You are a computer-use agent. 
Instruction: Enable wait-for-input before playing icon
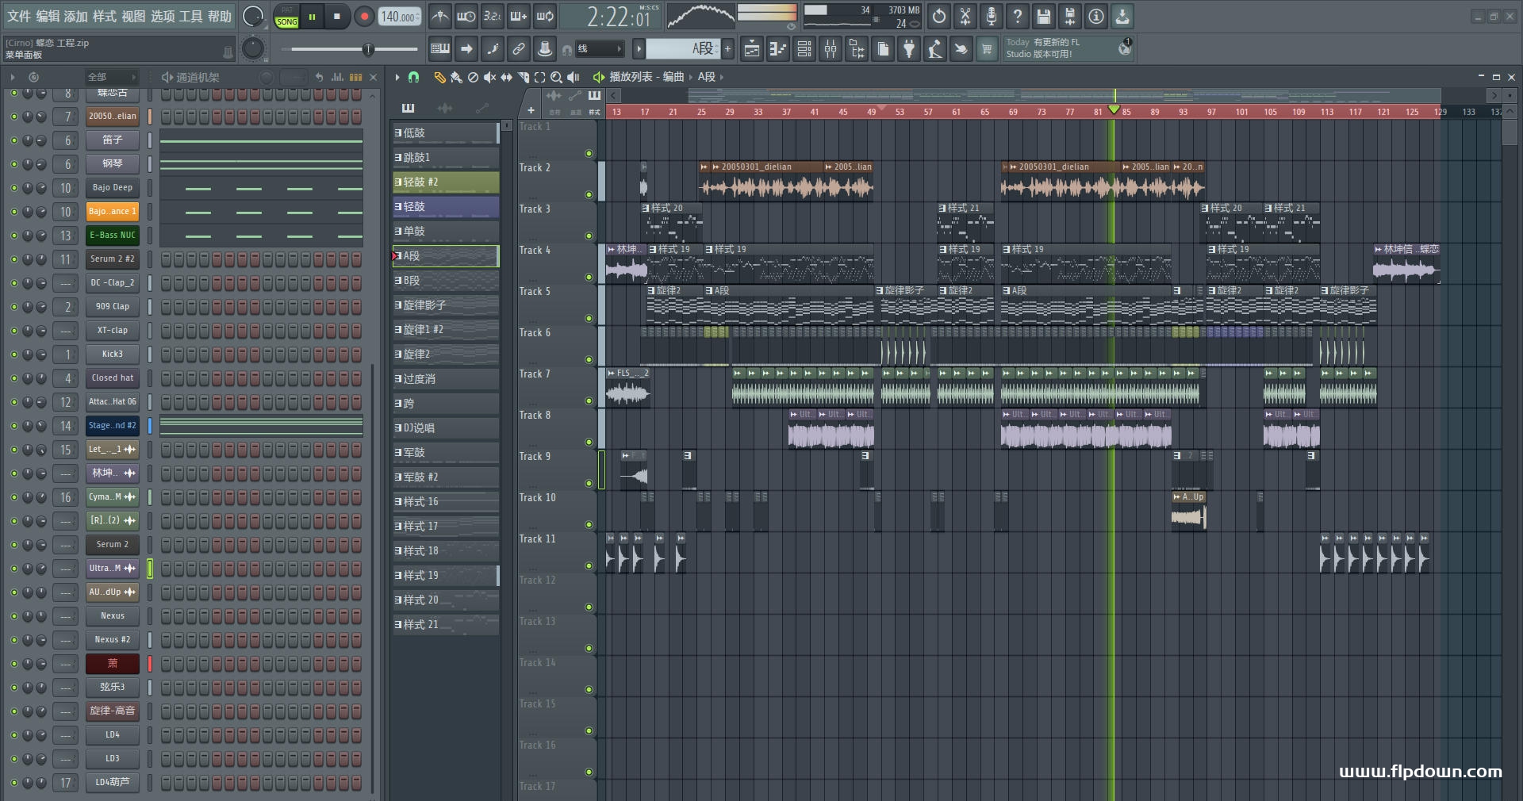466,16
